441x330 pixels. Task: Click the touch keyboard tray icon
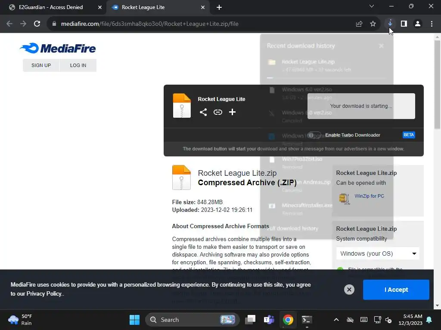pyautogui.click(x=363, y=320)
